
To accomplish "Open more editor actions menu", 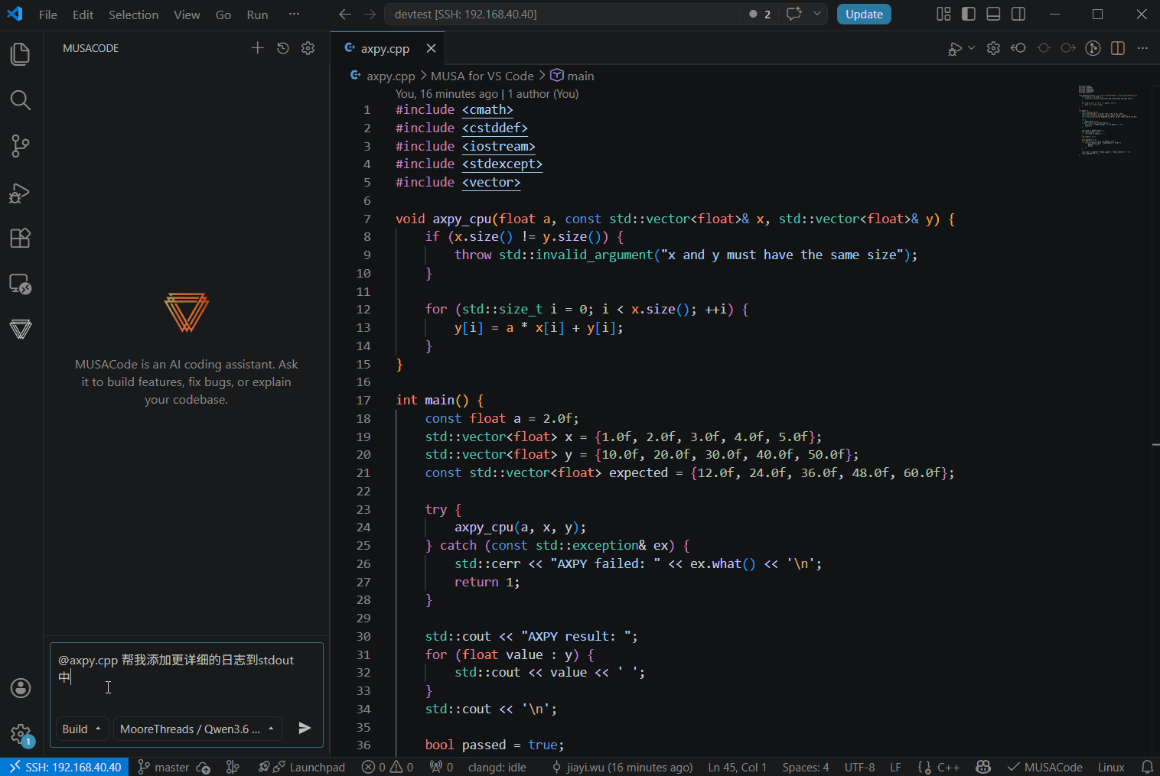I will pyautogui.click(x=1142, y=48).
